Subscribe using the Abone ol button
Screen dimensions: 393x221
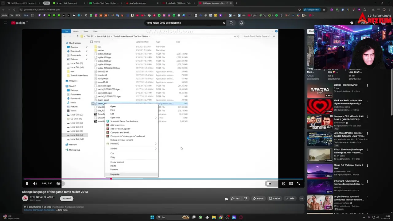(x=67, y=199)
